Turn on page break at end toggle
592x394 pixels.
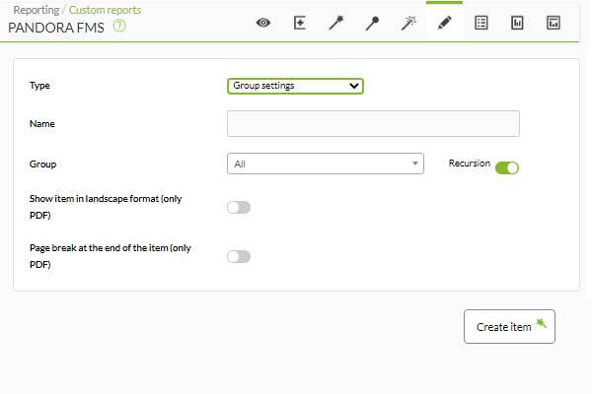click(239, 257)
